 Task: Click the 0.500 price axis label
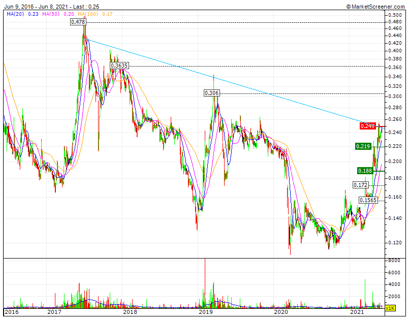(x=395, y=15)
